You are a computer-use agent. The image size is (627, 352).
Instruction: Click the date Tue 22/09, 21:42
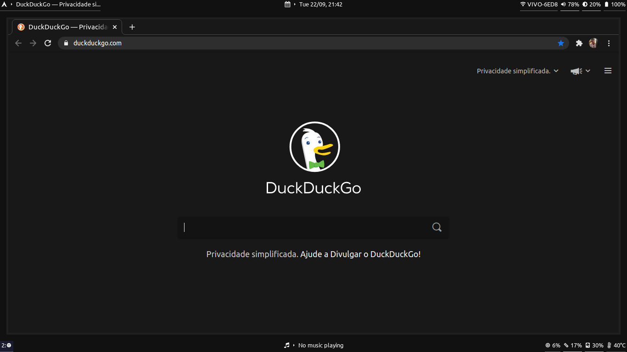(x=321, y=5)
